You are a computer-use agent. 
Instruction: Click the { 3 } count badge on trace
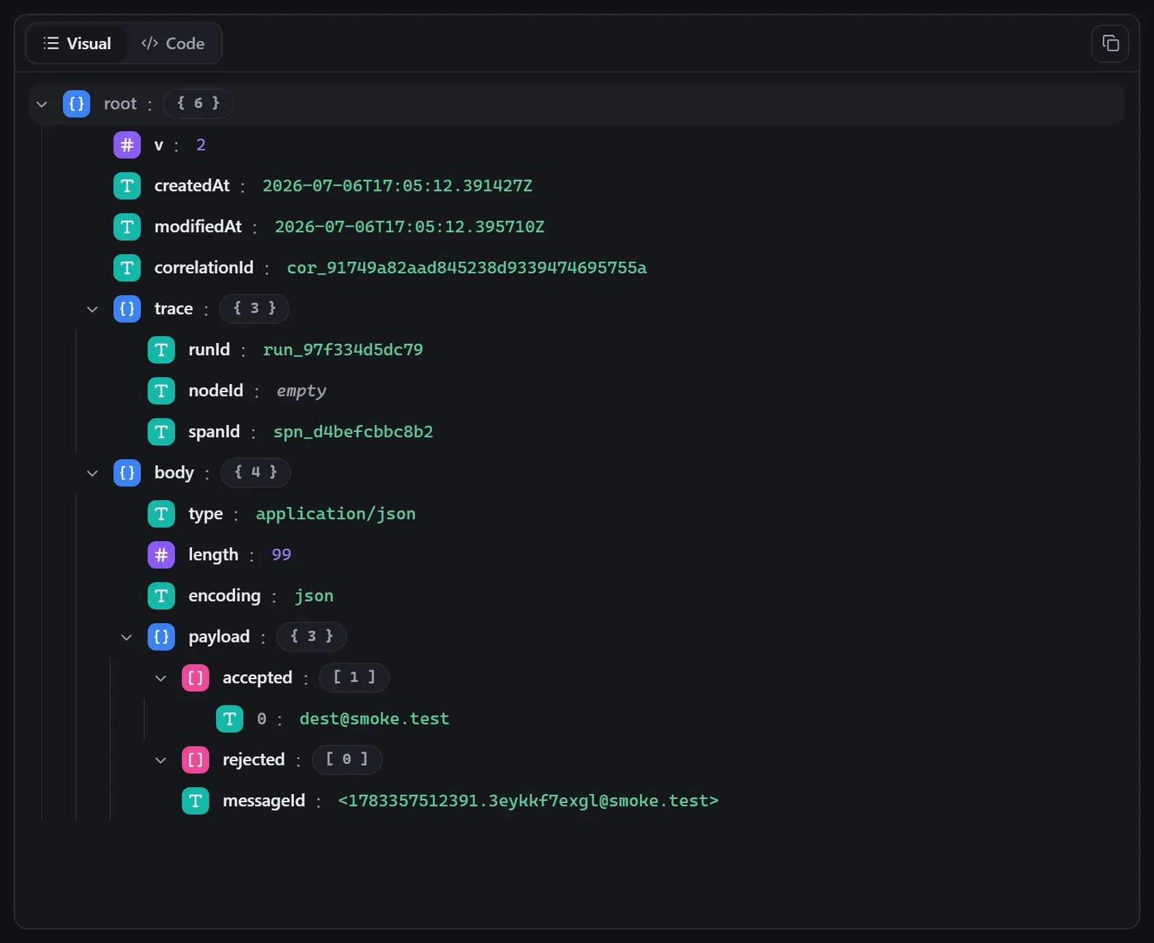(x=254, y=309)
